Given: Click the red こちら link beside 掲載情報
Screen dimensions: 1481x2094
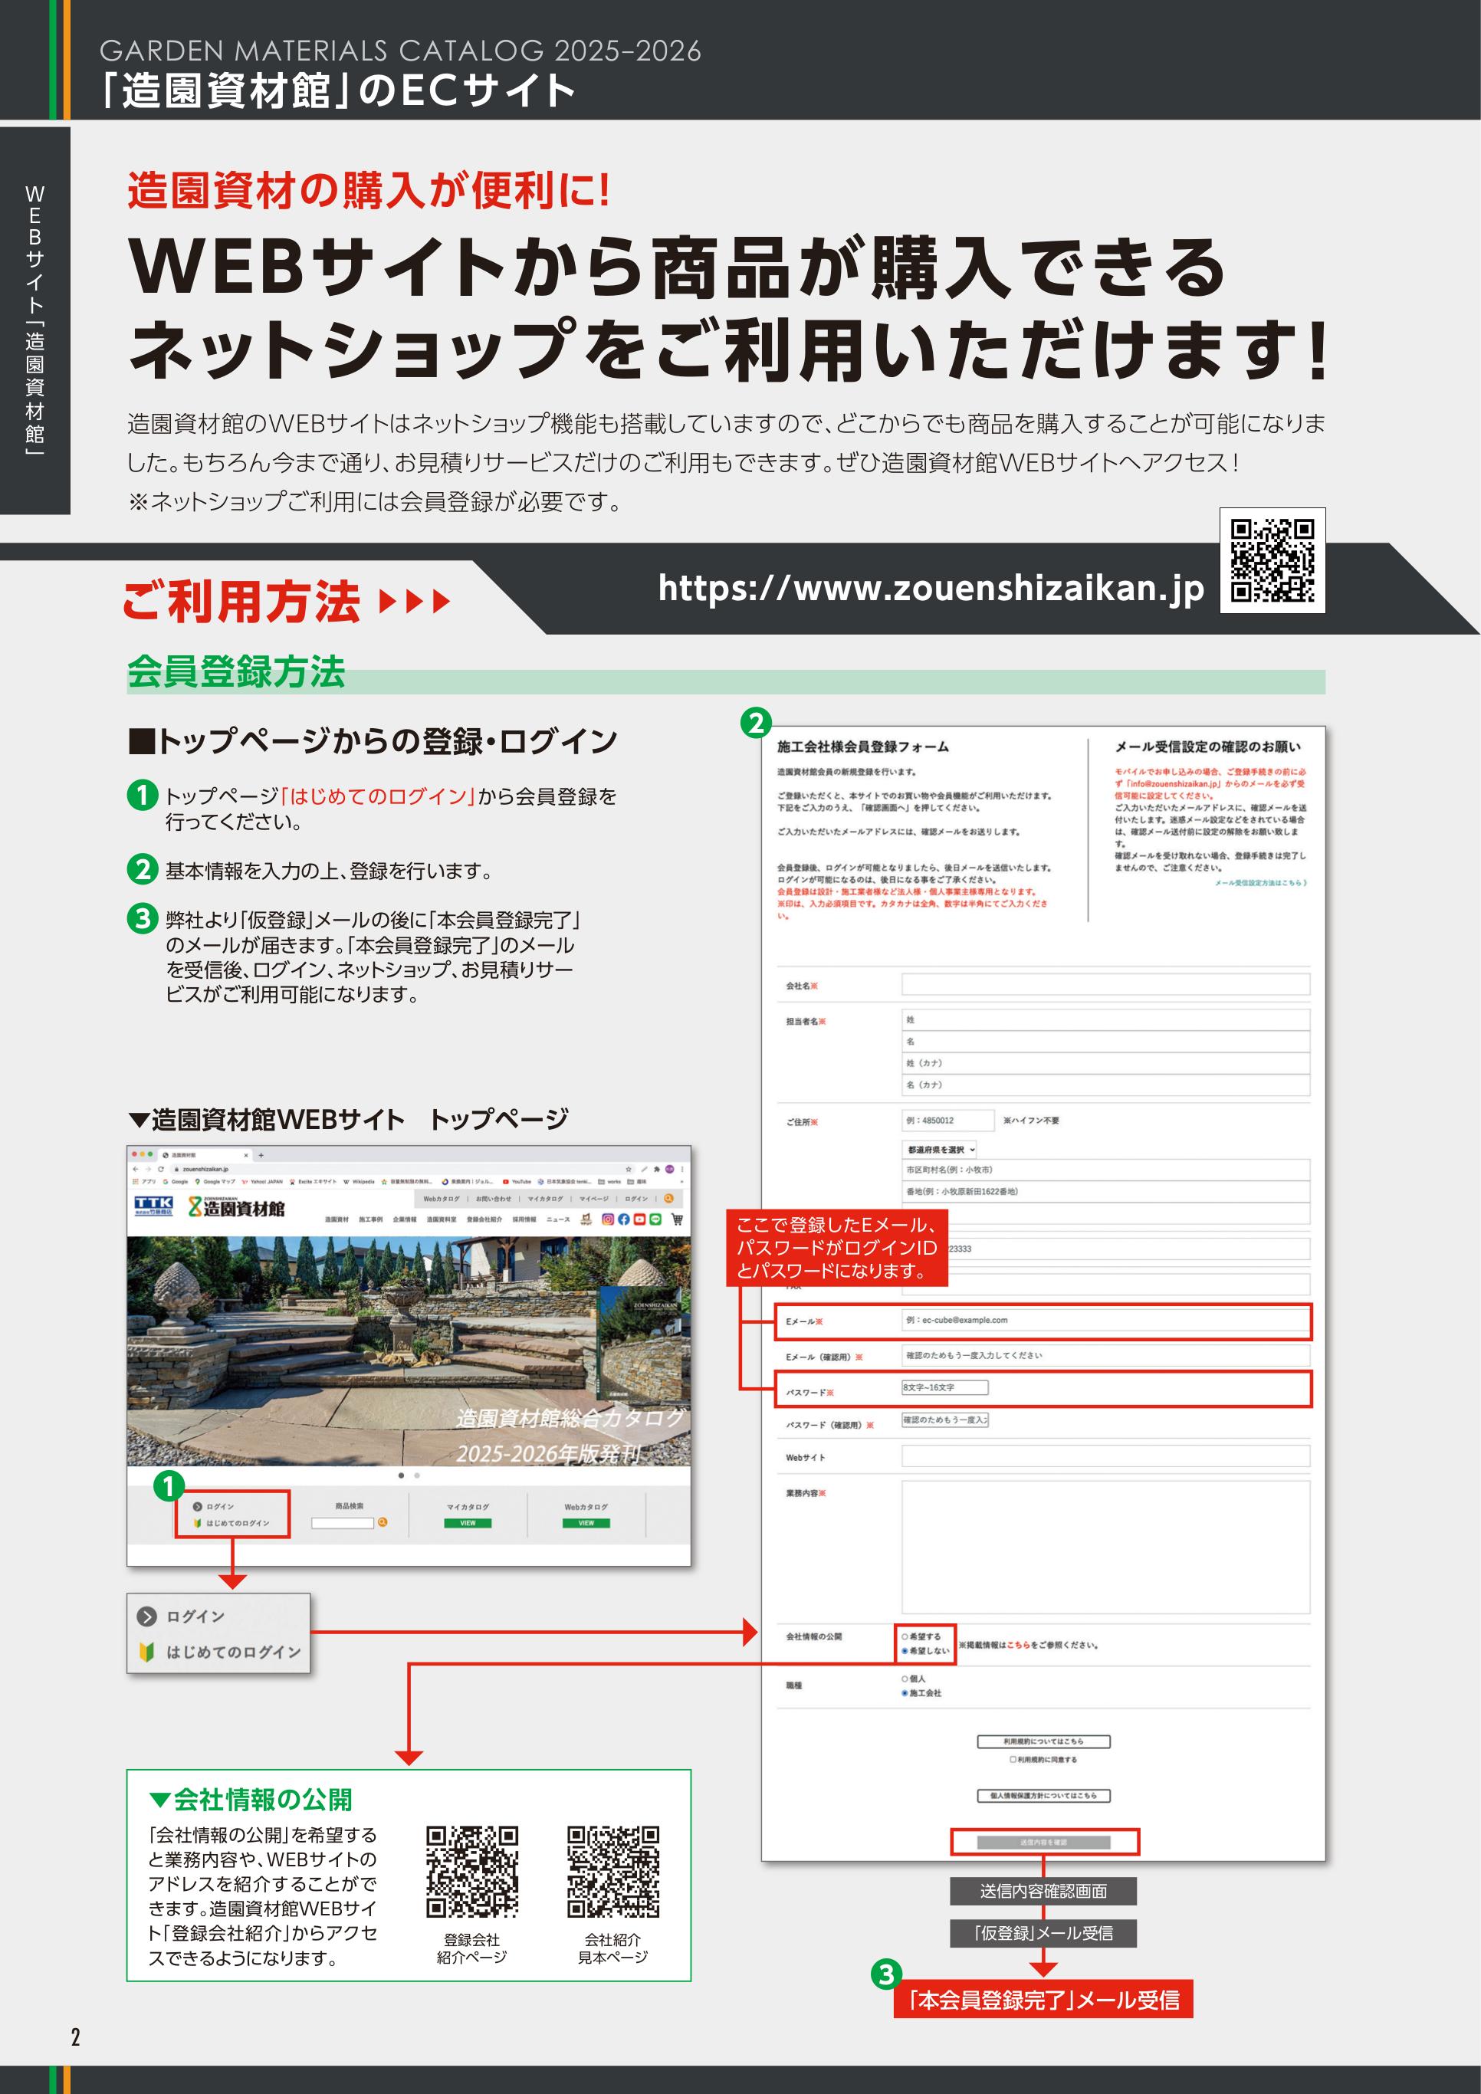Looking at the screenshot, I should [1020, 1646].
